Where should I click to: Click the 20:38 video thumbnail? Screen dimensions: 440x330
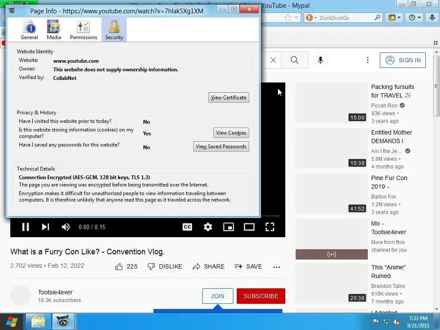331,283
